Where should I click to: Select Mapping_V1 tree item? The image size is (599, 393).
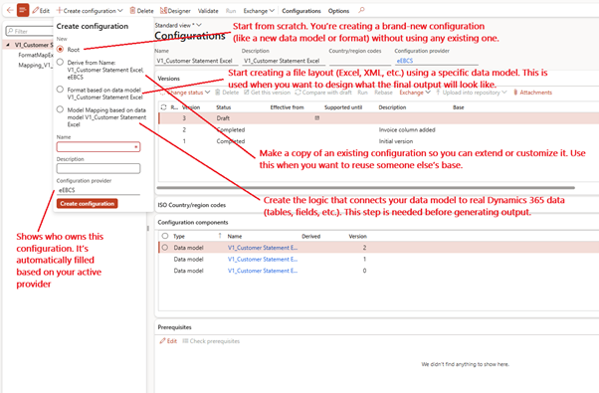pos(35,65)
